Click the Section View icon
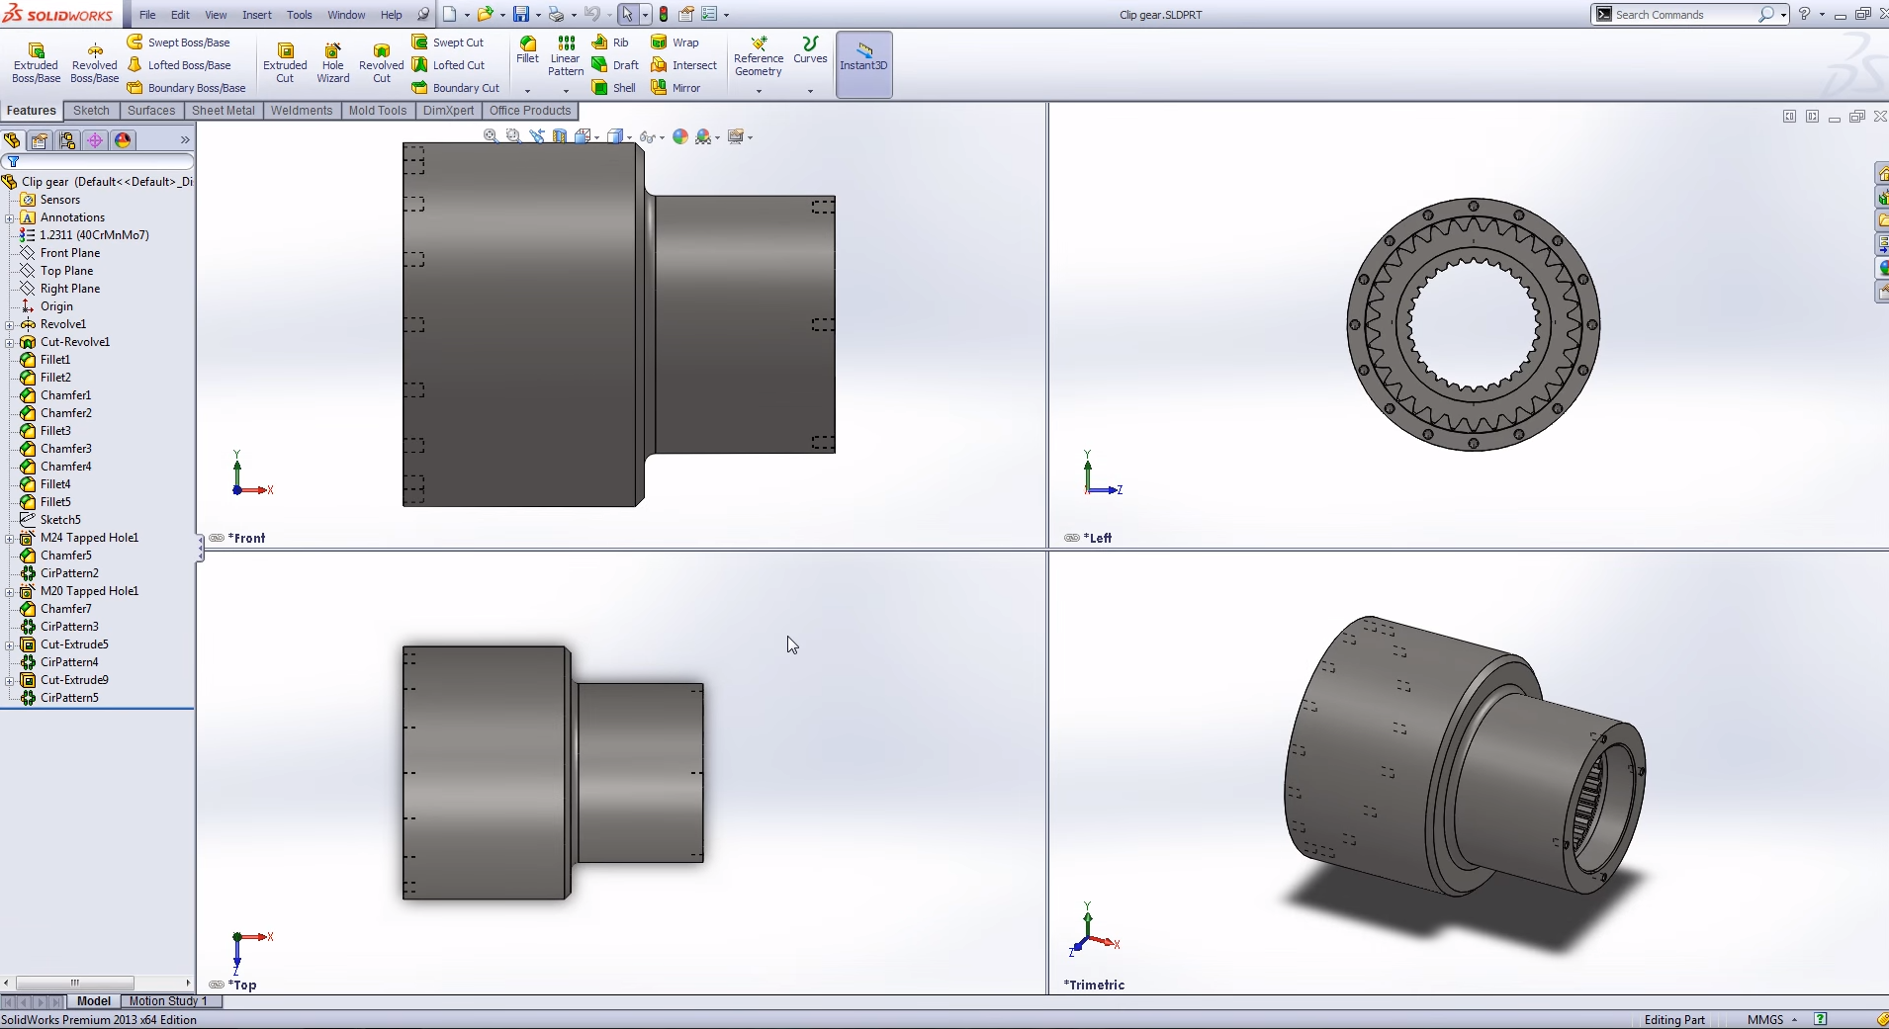 coord(560,136)
